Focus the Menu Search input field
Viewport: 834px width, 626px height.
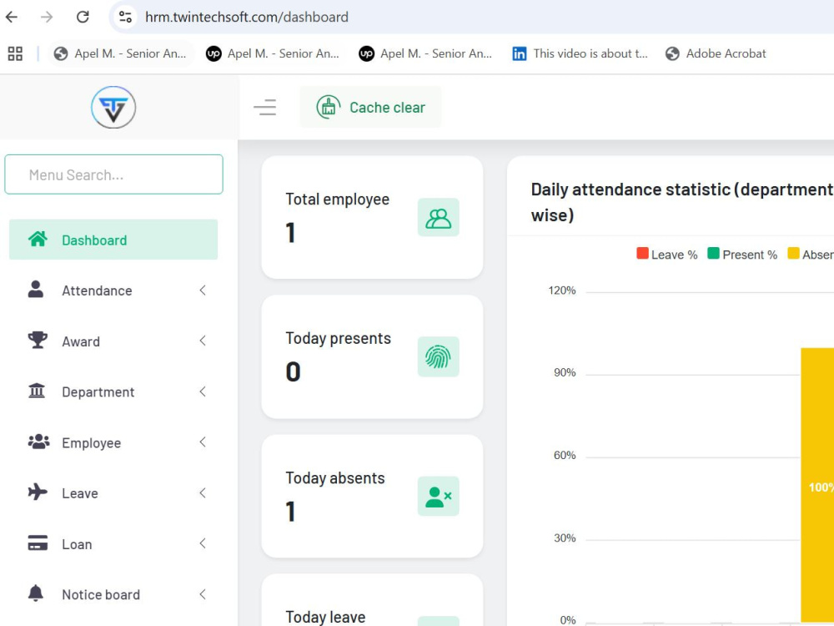tap(113, 174)
